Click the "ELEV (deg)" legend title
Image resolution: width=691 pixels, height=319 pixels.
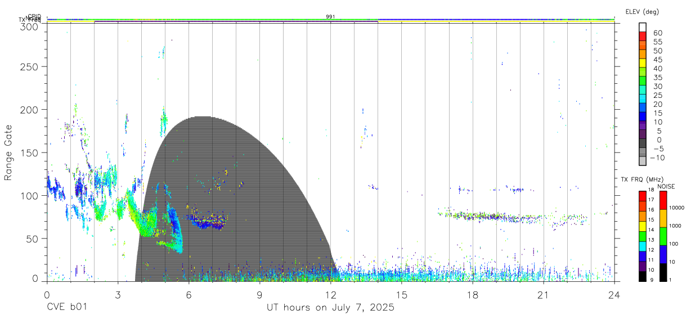coord(642,11)
